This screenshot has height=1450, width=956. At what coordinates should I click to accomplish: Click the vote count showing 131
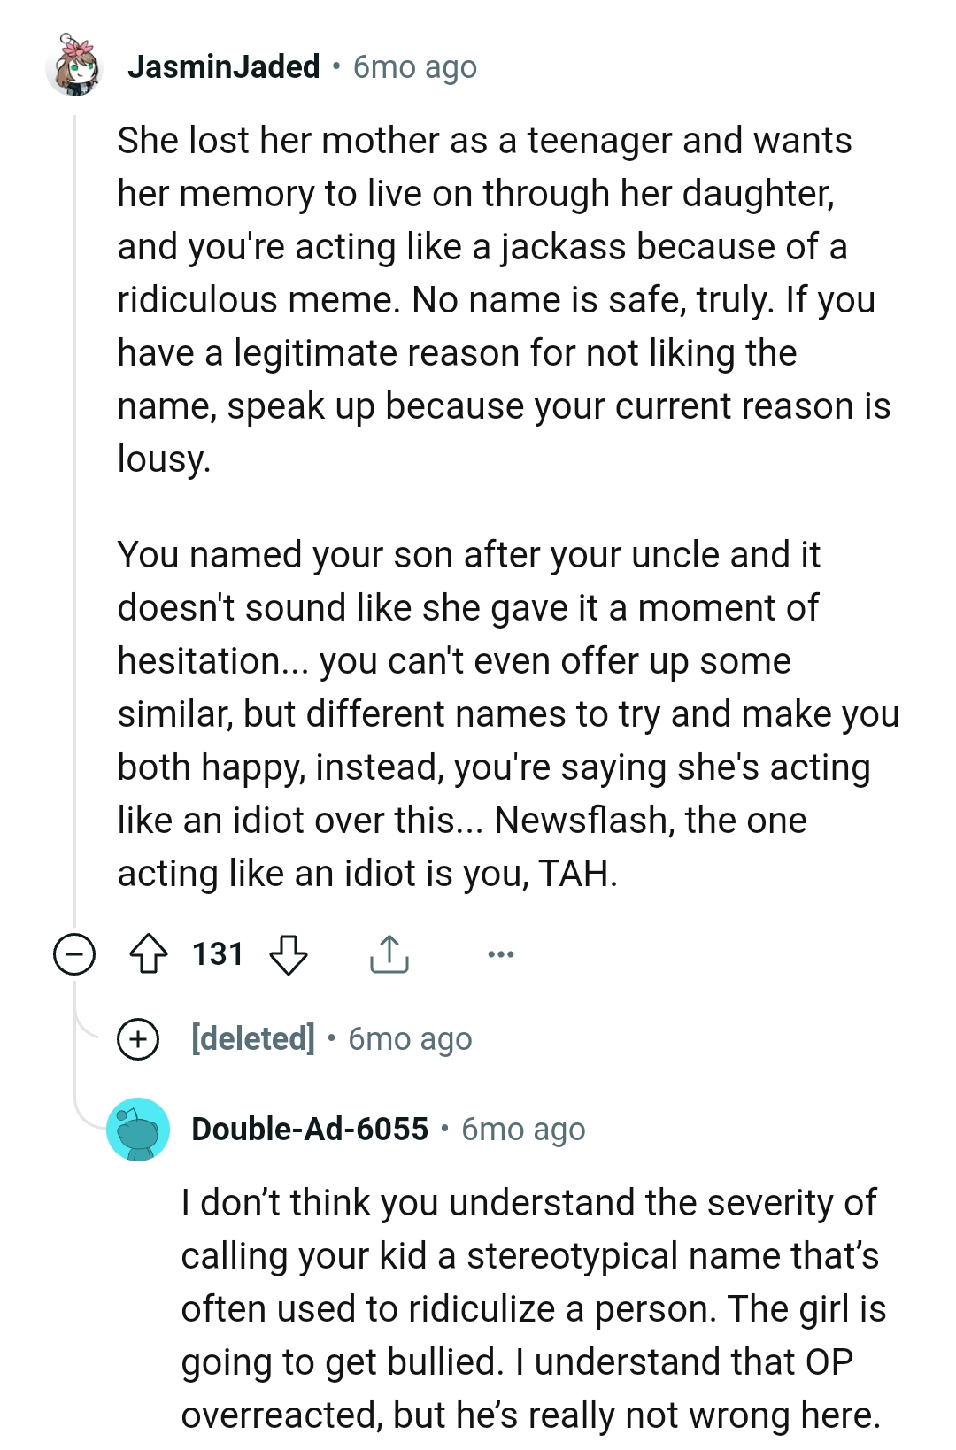pyautogui.click(x=218, y=953)
